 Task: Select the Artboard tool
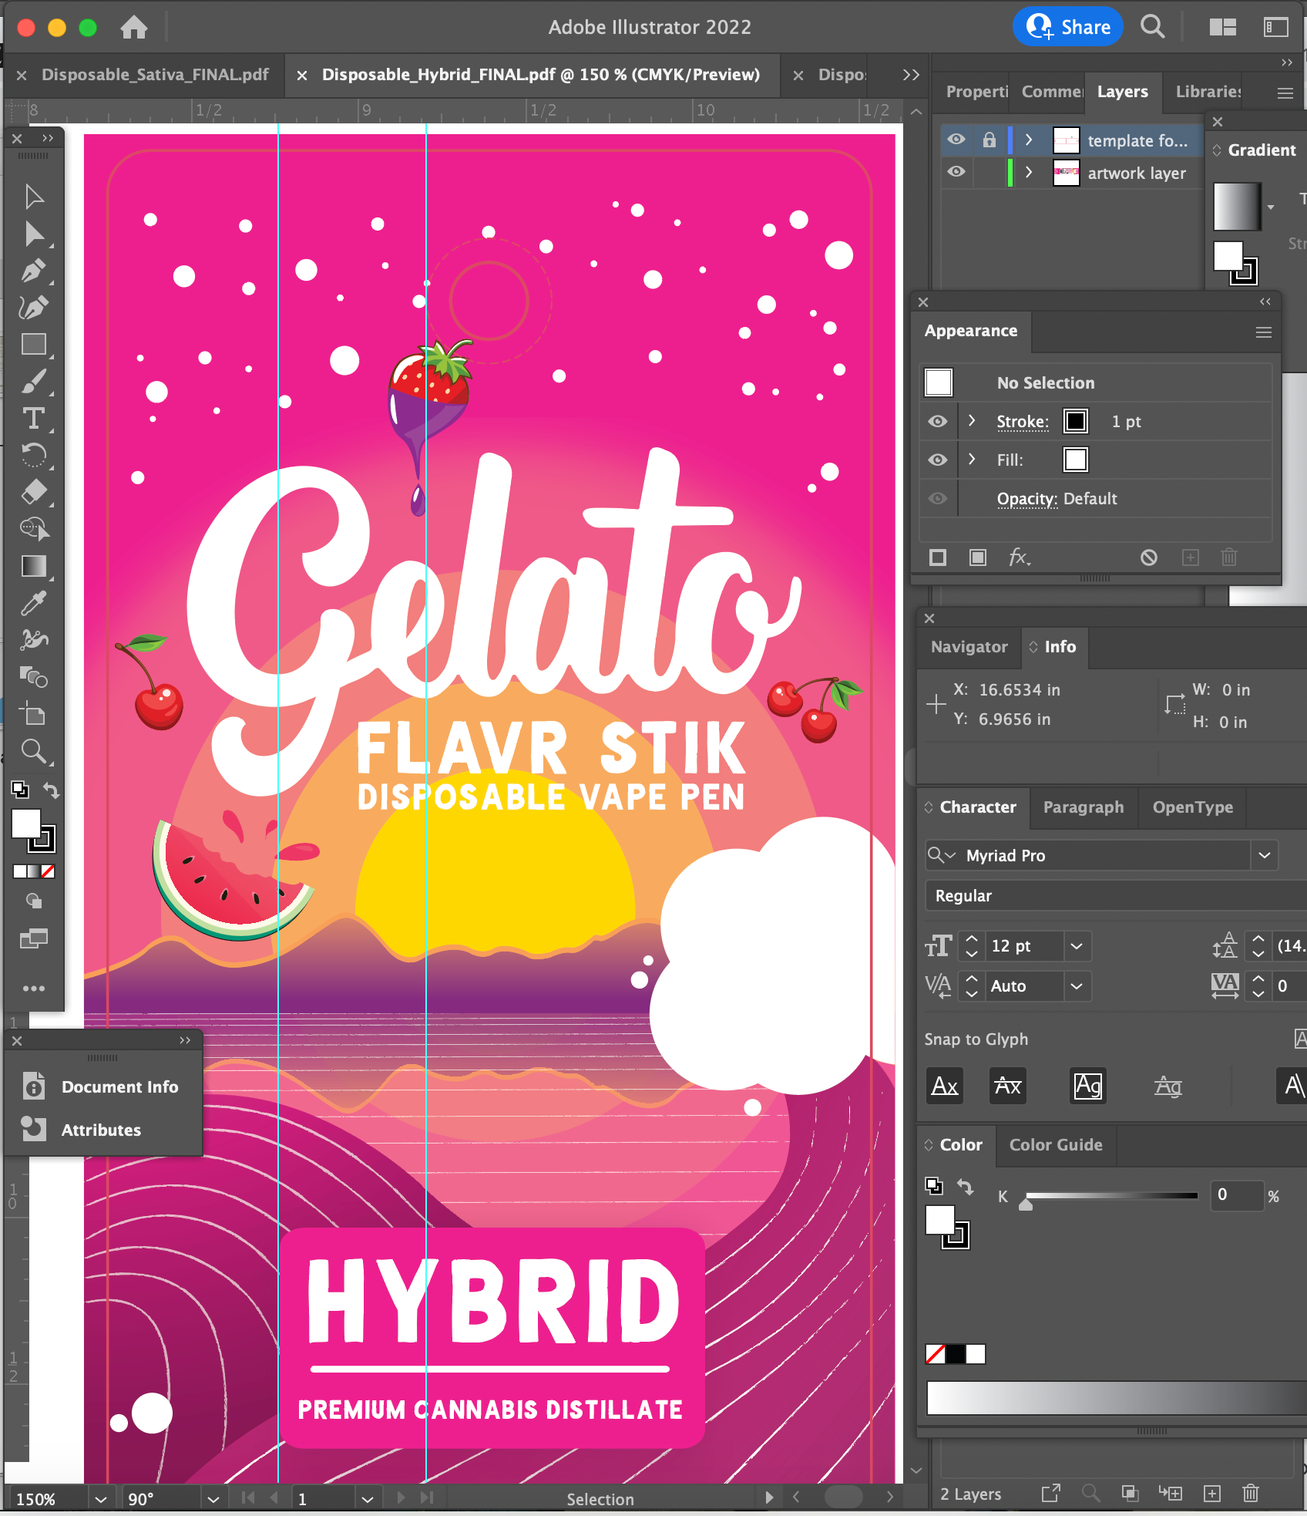[34, 714]
